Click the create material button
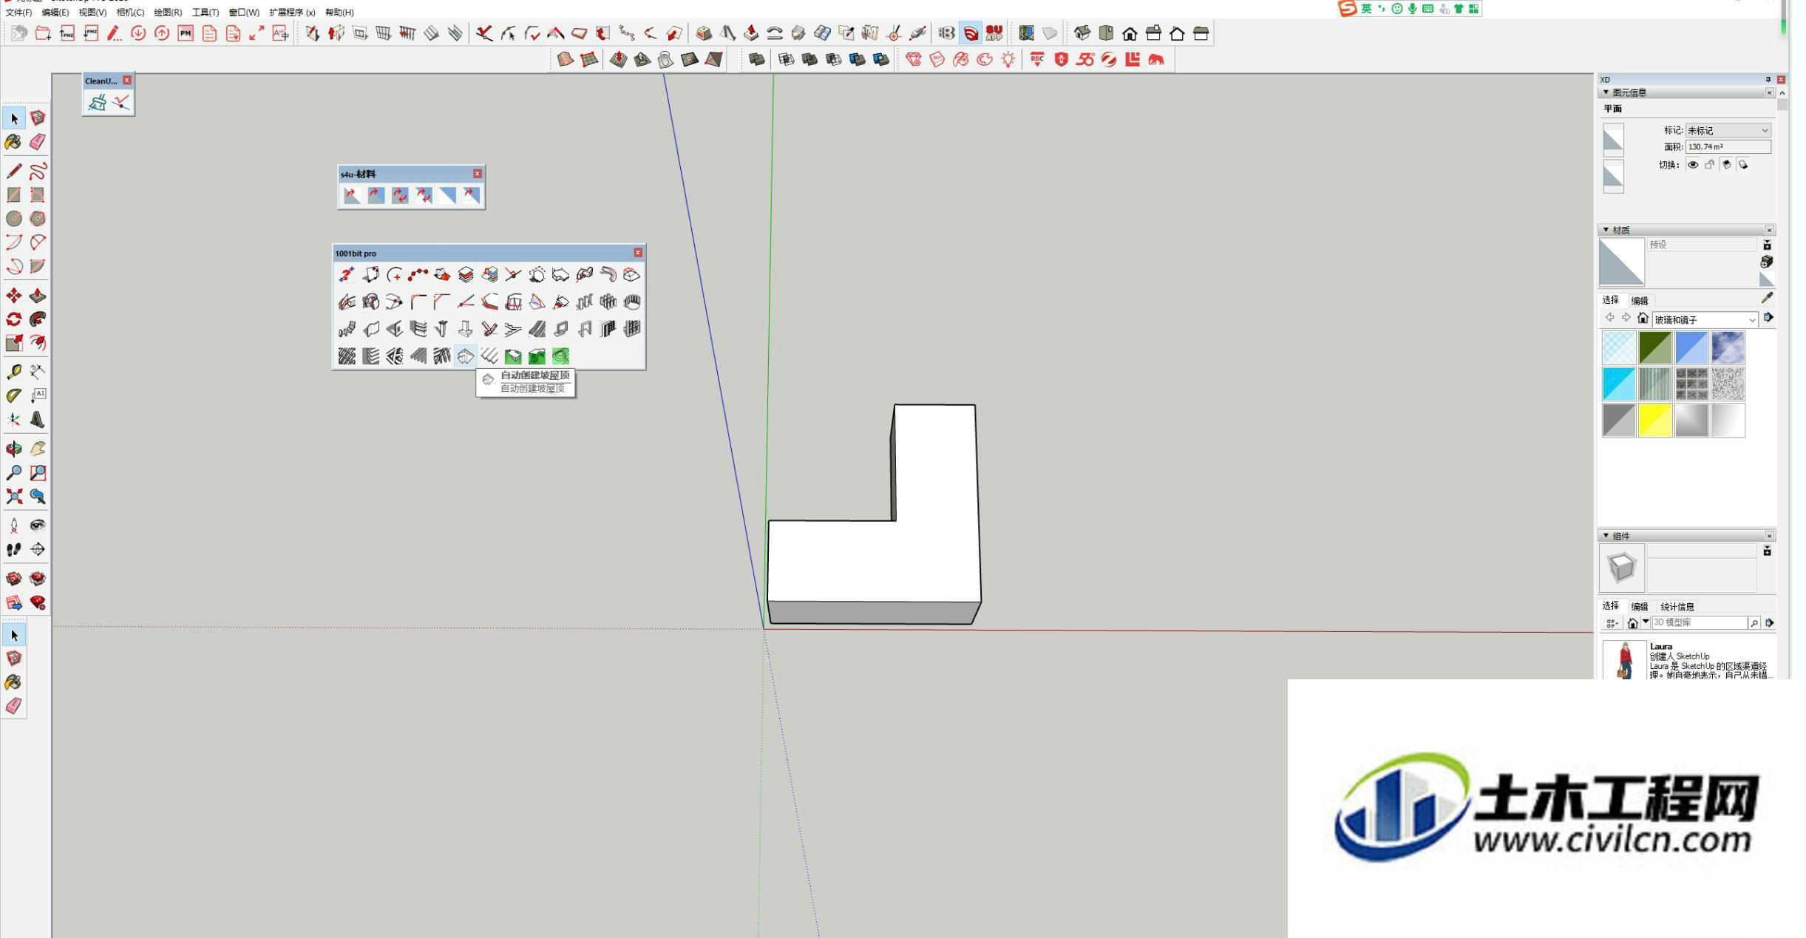The width and height of the screenshot is (1806, 938). [1766, 262]
